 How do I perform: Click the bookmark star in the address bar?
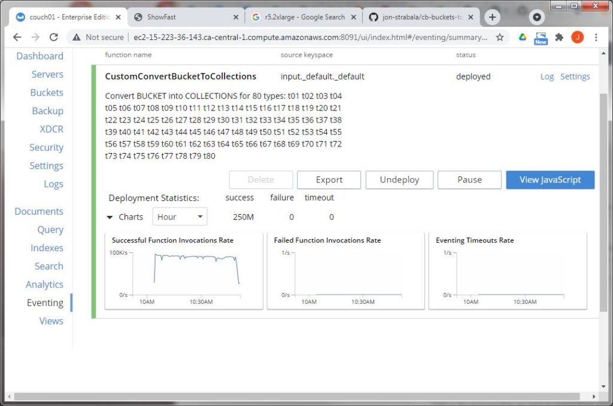coord(500,37)
